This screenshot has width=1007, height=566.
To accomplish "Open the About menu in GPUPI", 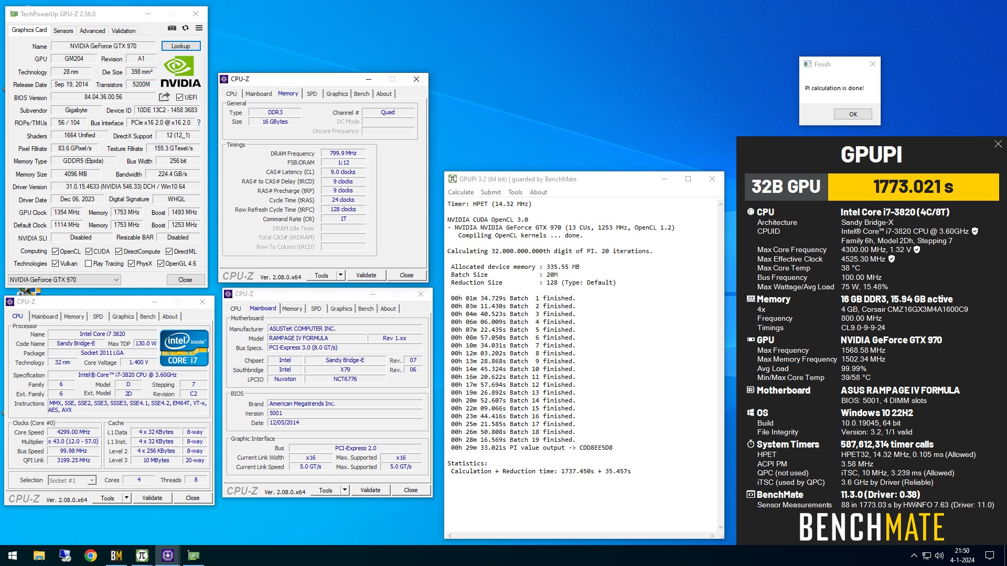I will coord(538,192).
